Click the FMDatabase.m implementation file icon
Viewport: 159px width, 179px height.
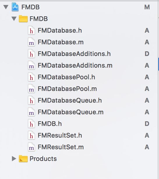coord(31,42)
